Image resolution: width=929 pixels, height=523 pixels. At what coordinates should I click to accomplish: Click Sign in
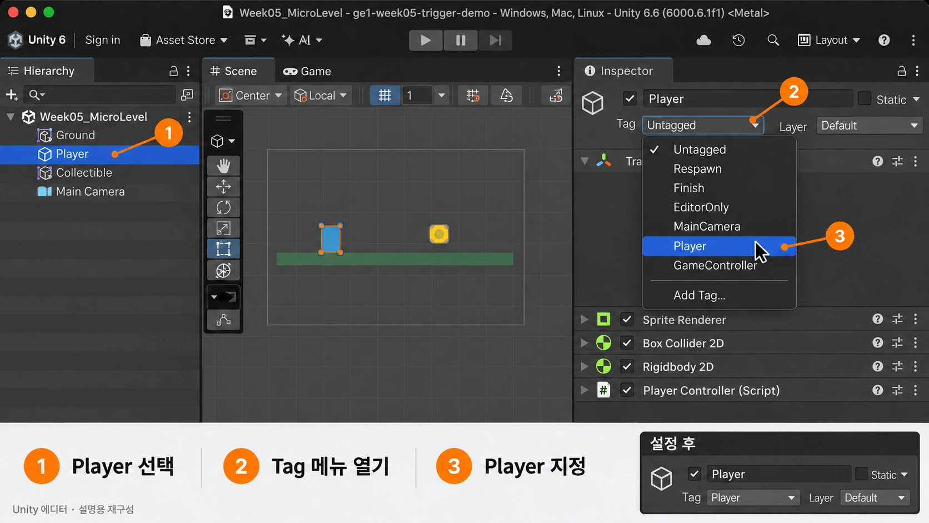[103, 40]
